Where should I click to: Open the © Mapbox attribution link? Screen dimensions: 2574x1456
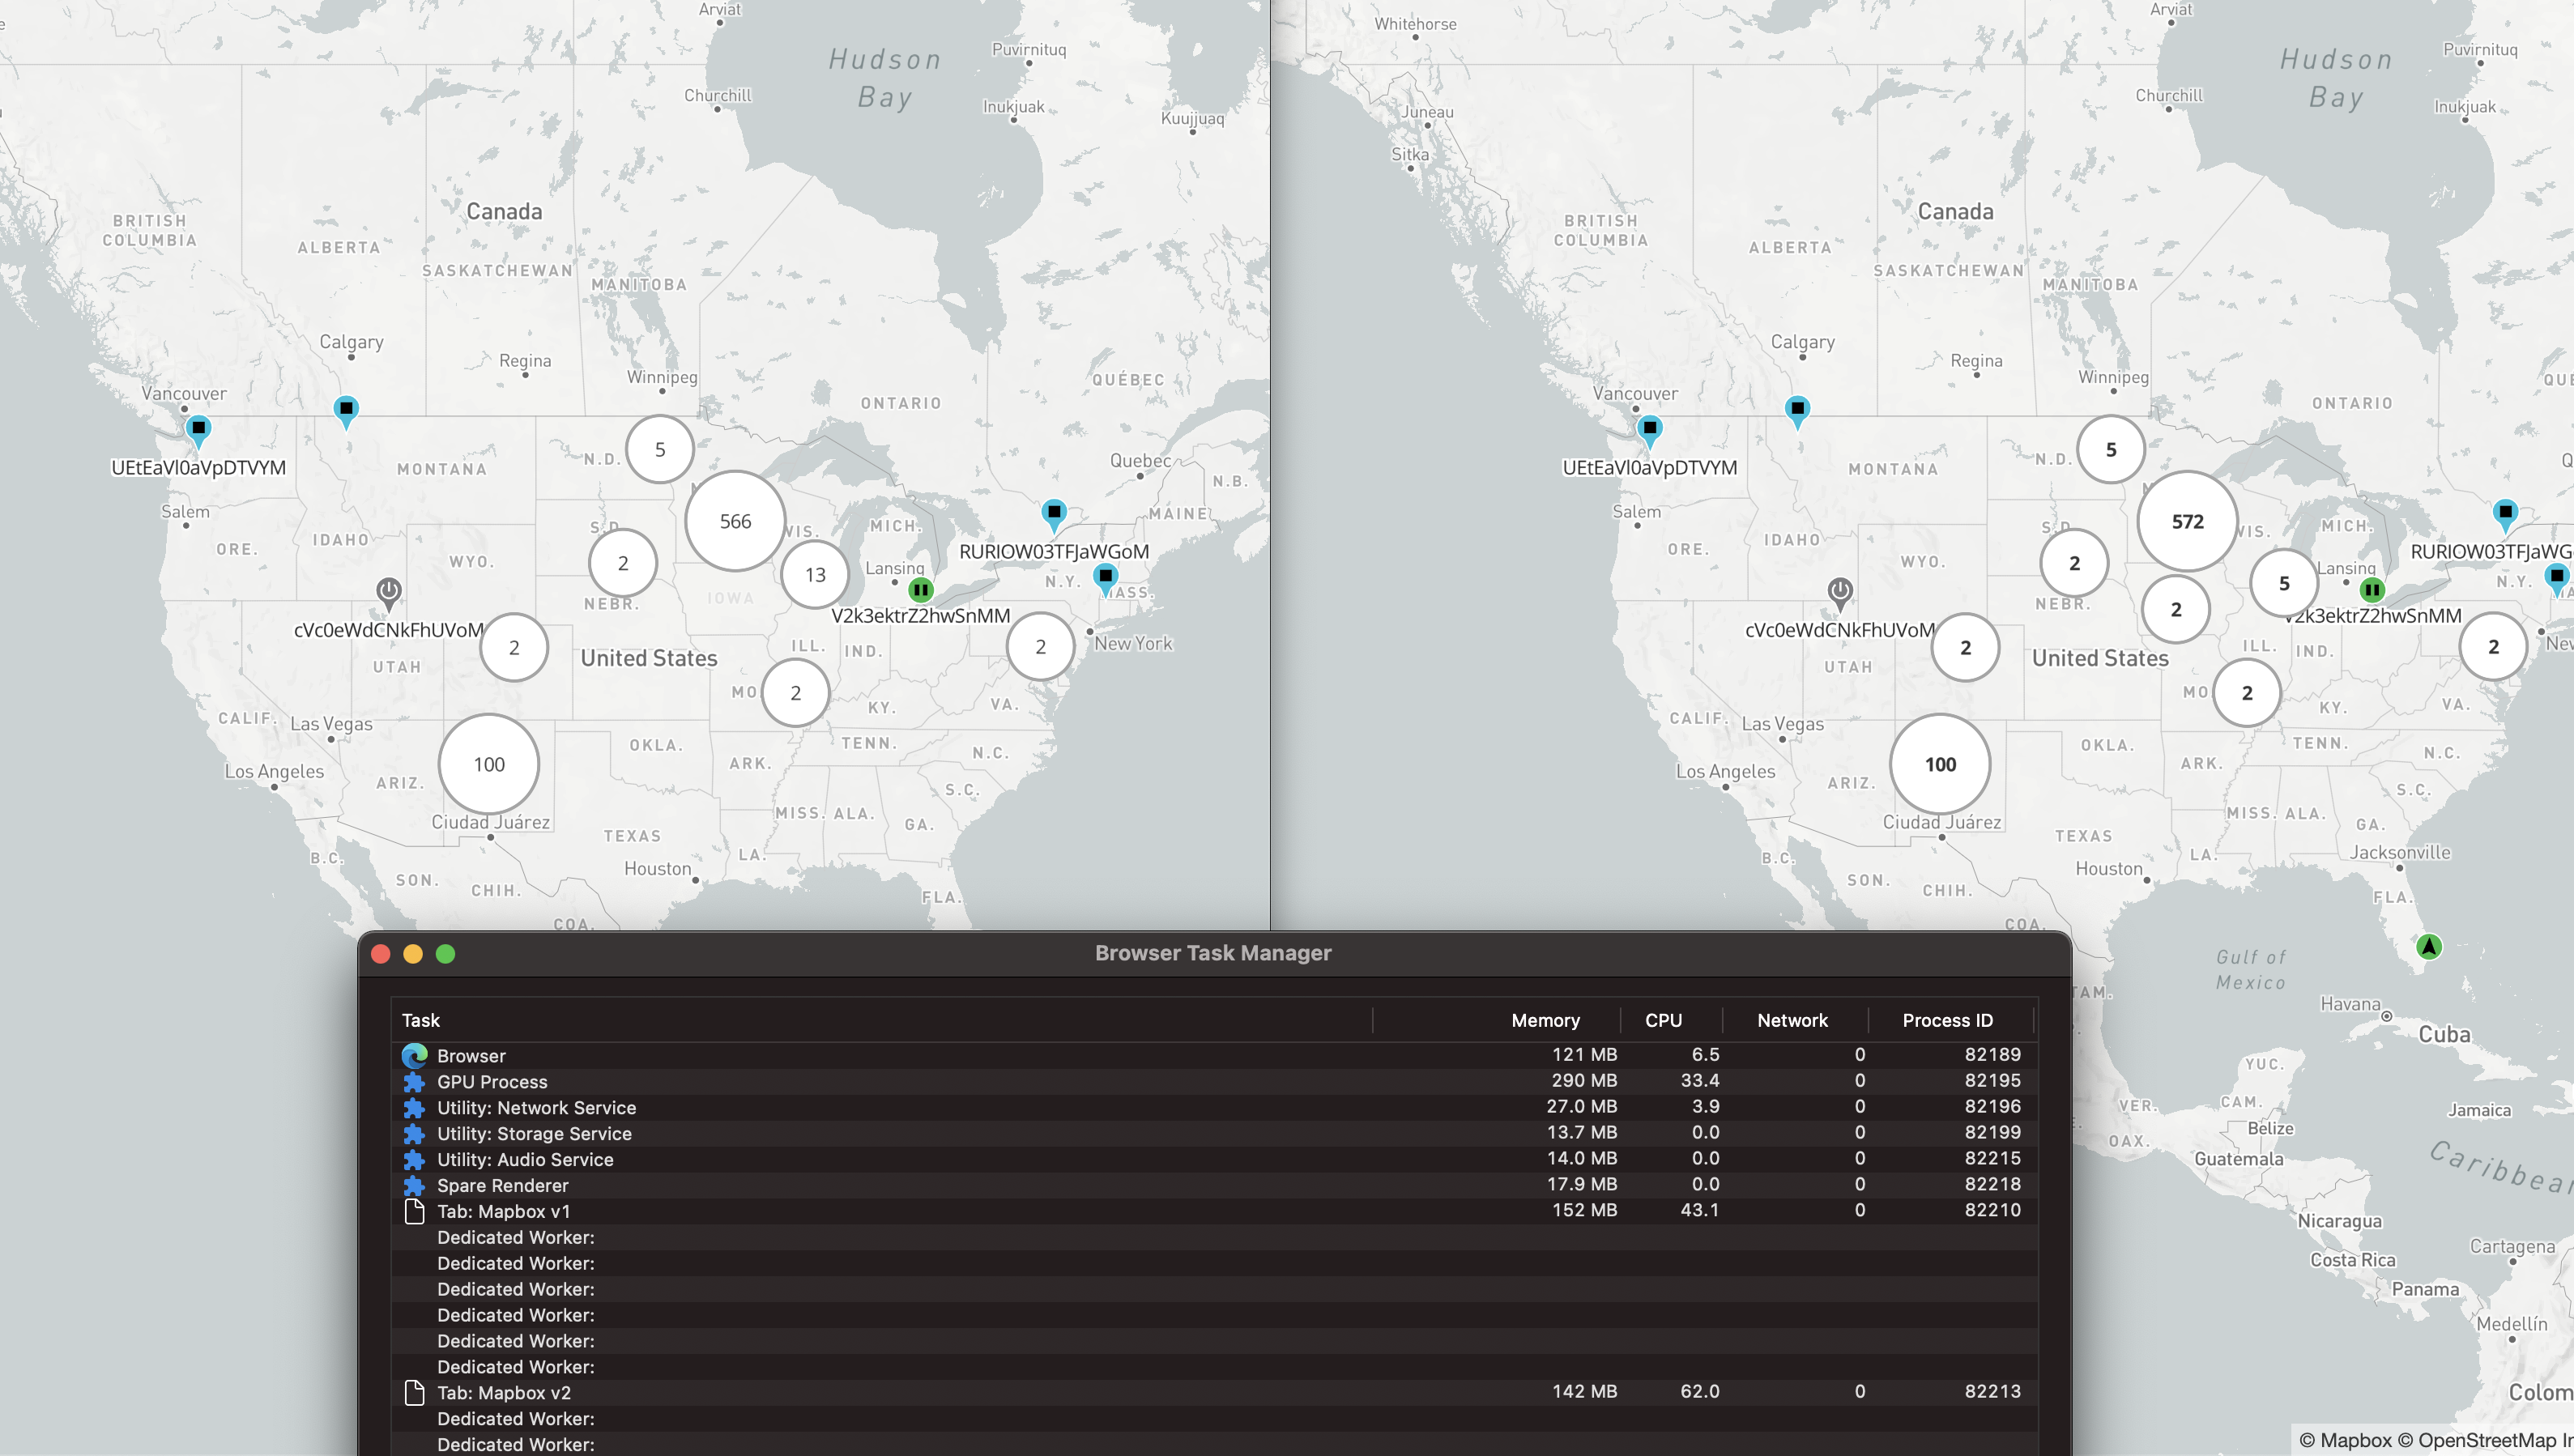click(2345, 1440)
